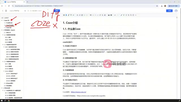The height and width of the screenshot is (102, 181).
Task: Insert a task checkbox list
Action: 82,15
